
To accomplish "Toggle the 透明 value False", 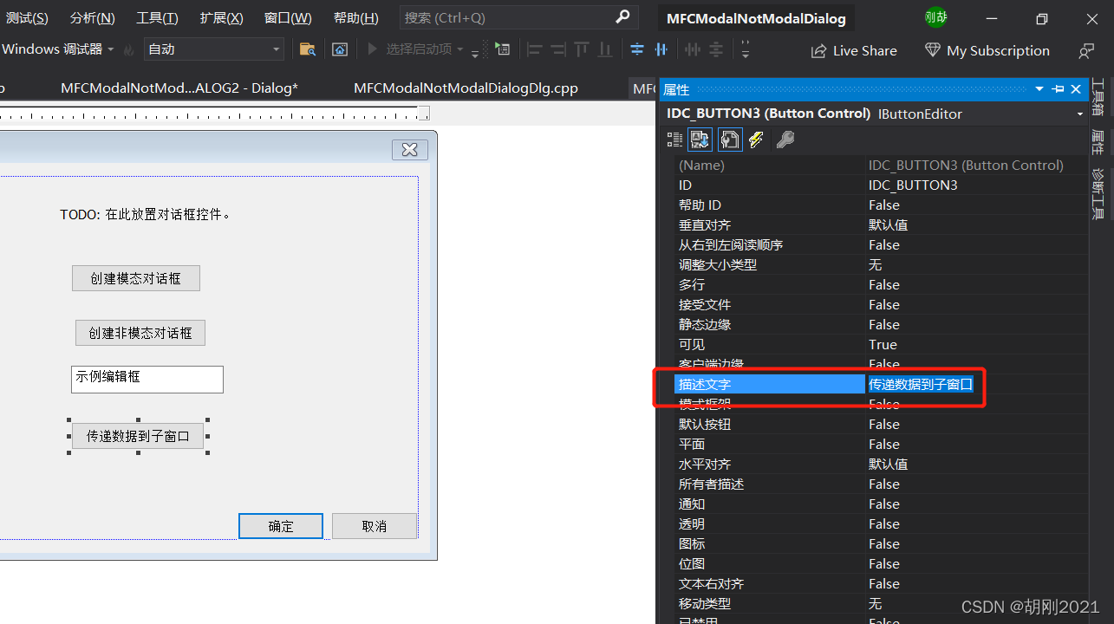I will point(884,524).
